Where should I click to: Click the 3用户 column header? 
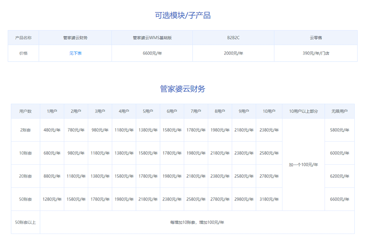[100, 111]
